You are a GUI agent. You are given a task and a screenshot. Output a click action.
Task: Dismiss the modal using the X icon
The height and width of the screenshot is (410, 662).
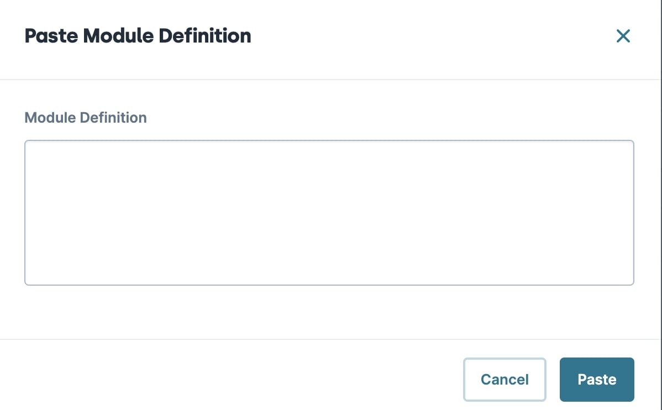tap(623, 36)
